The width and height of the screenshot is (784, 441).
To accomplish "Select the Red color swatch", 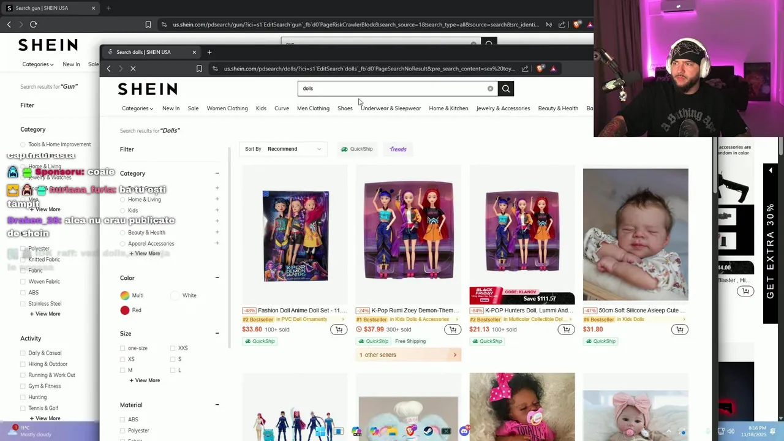I will tap(125, 310).
